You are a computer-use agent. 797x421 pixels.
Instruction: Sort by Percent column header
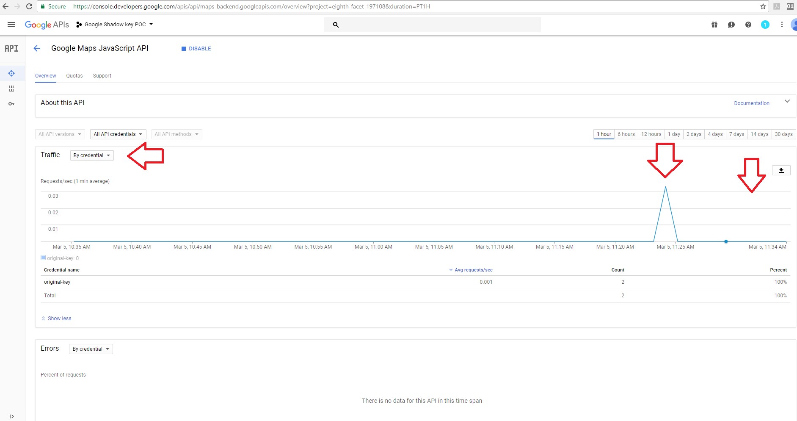pyautogui.click(x=778, y=270)
